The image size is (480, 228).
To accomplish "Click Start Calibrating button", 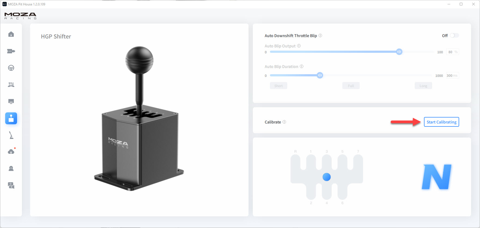I will coord(441,122).
